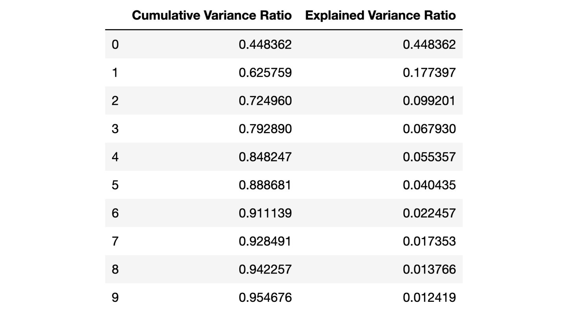Click cumulative value 0.792890
Viewport: 563px width, 314px height.
coord(265,129)
